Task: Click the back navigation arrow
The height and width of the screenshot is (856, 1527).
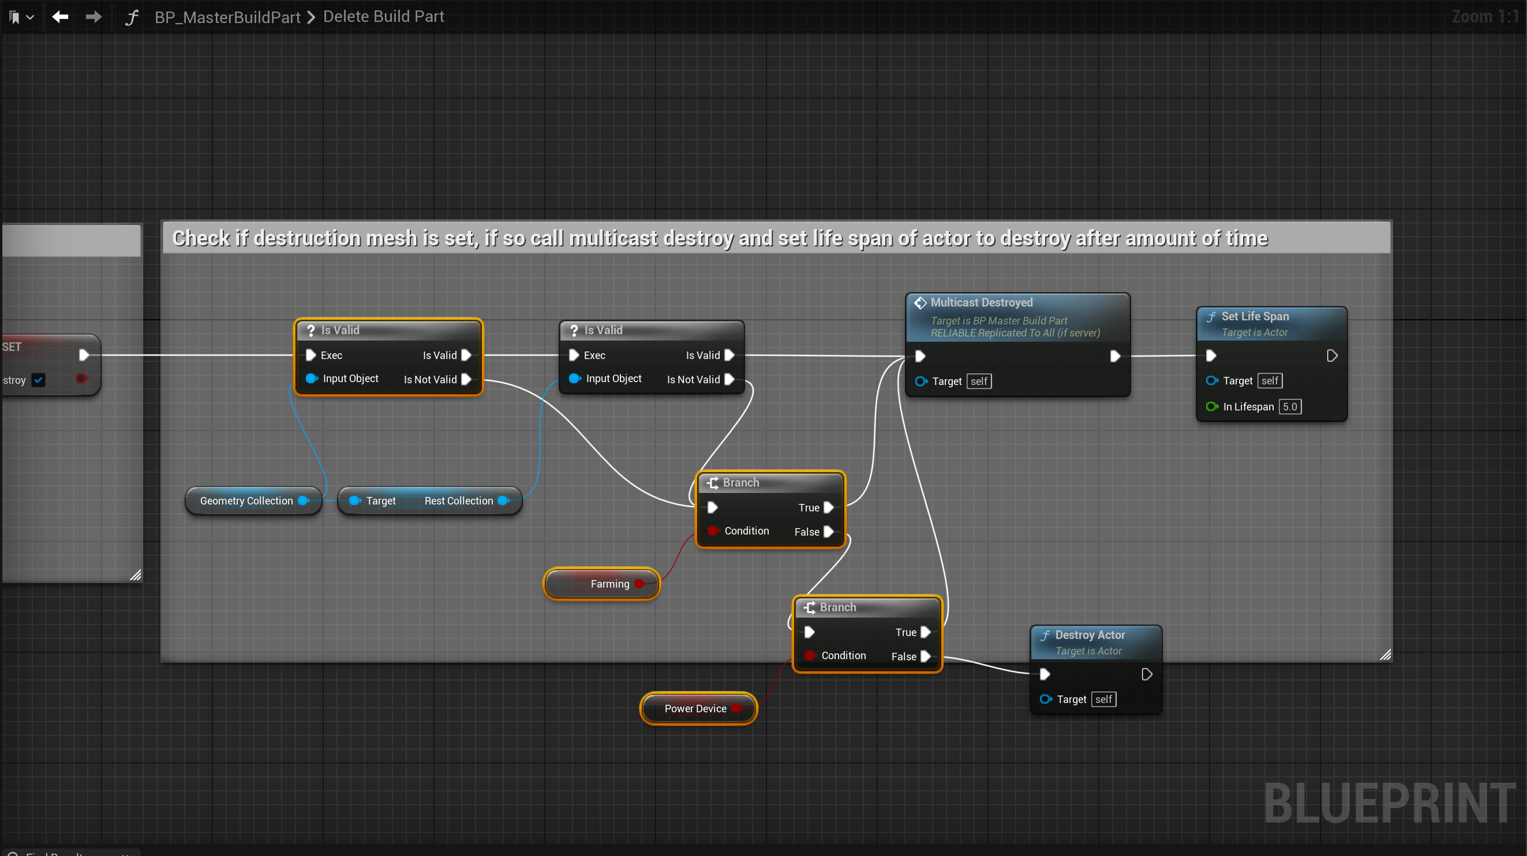Action: point(60,17)
